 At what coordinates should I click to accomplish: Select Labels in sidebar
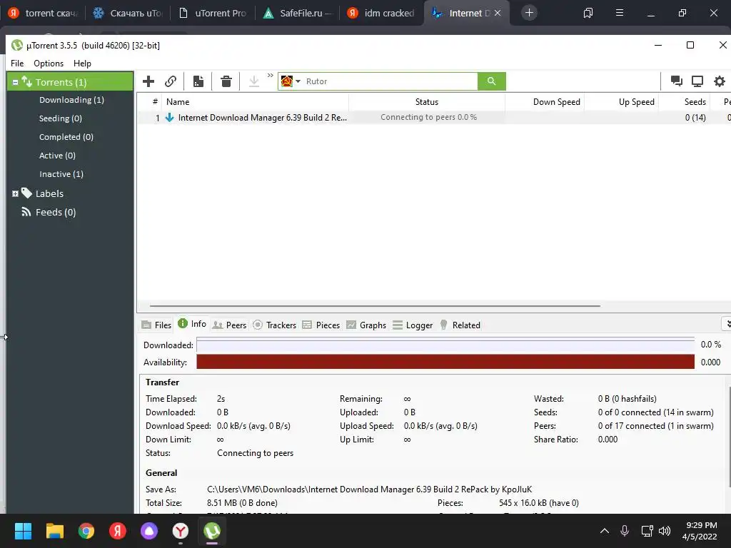point(49,194)
